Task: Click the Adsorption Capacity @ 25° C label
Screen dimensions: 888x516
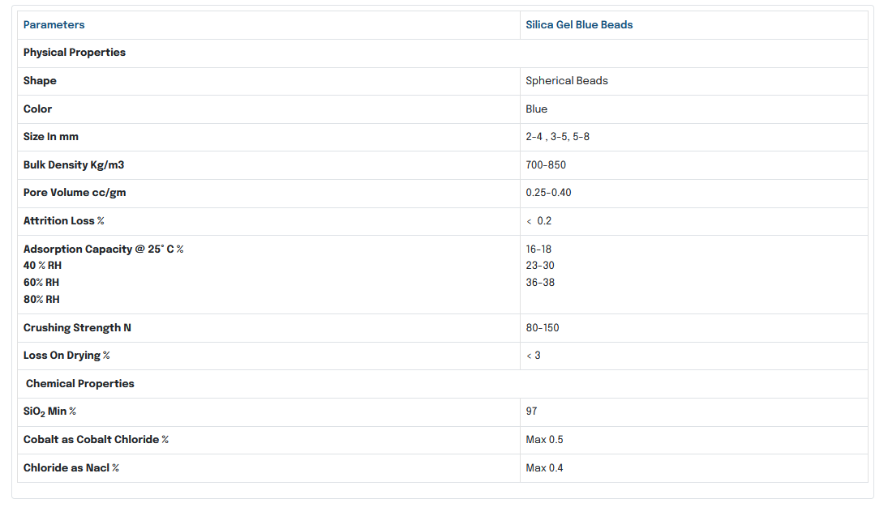Action: coord(104,249)
